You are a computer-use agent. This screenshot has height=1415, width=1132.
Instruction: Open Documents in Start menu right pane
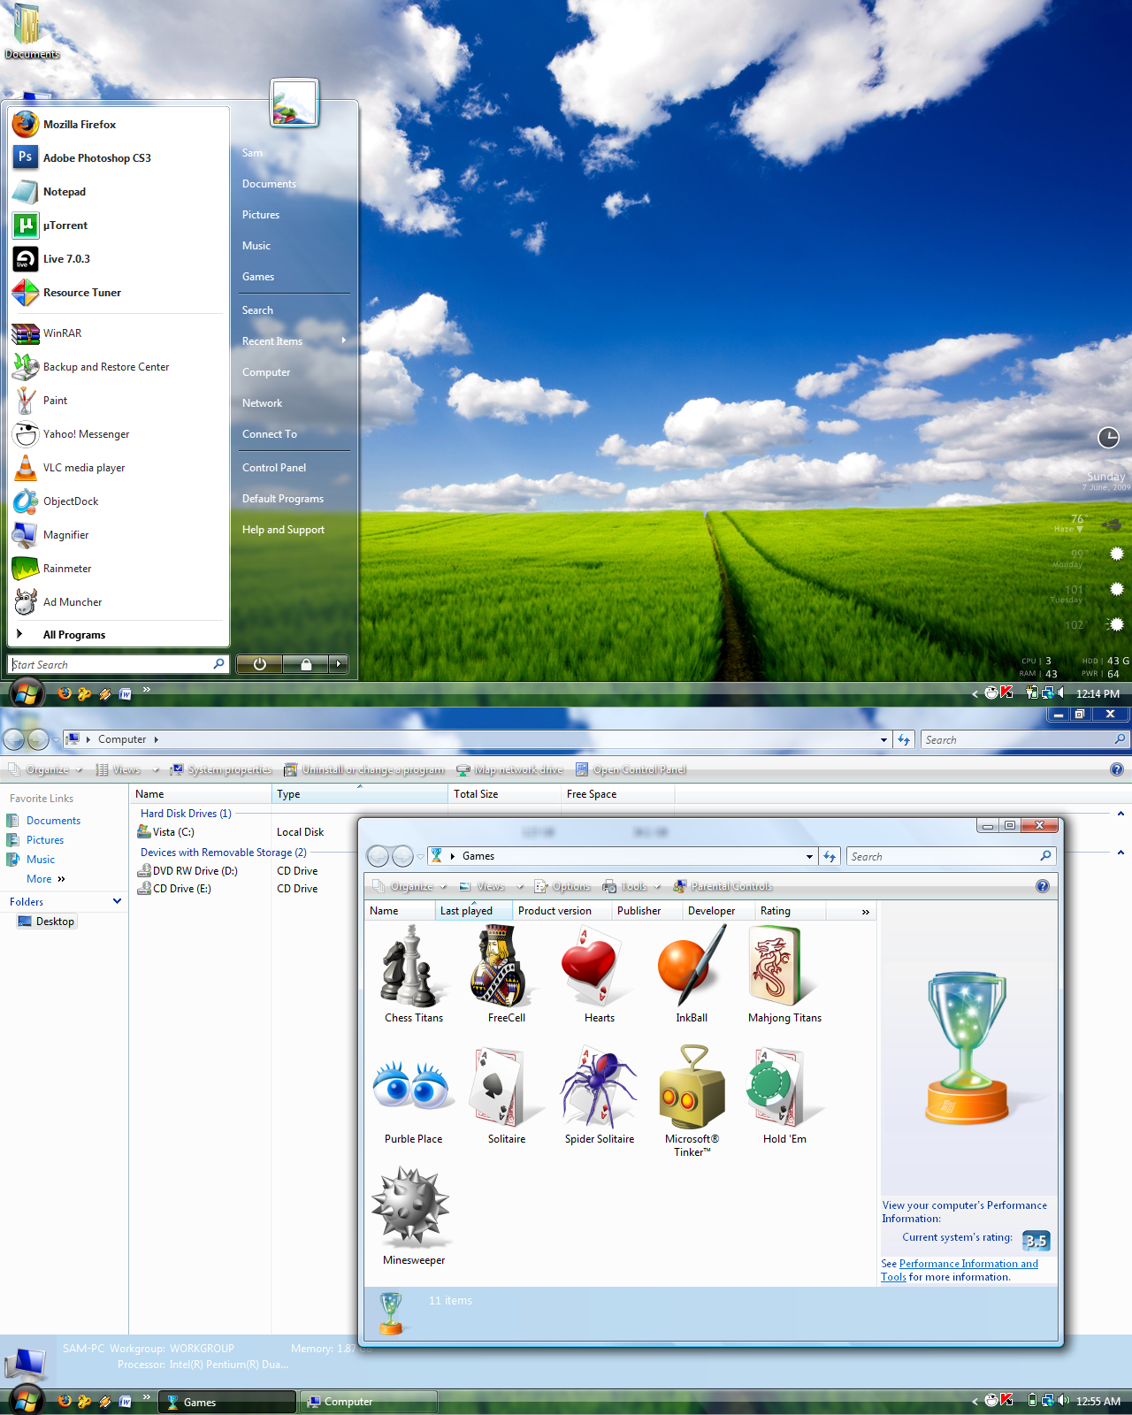[x=269, y=184]
